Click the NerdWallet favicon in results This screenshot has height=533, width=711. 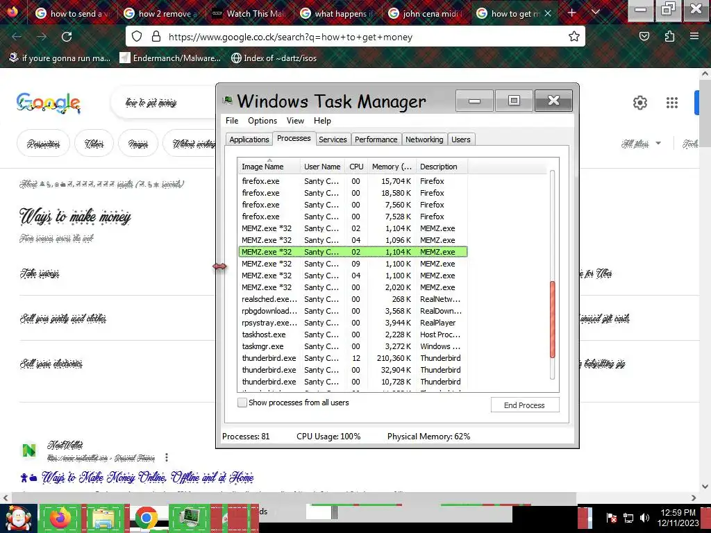click(x=29, y=450)
